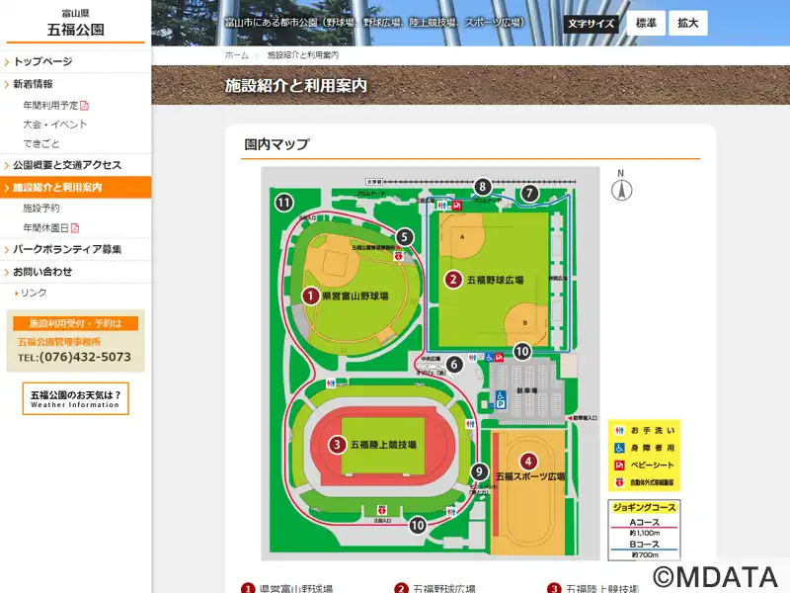The width and height of the screenshot is (790, 593).
Task: Click the 園内マップ section heading
Action: [x=276, y=144]
